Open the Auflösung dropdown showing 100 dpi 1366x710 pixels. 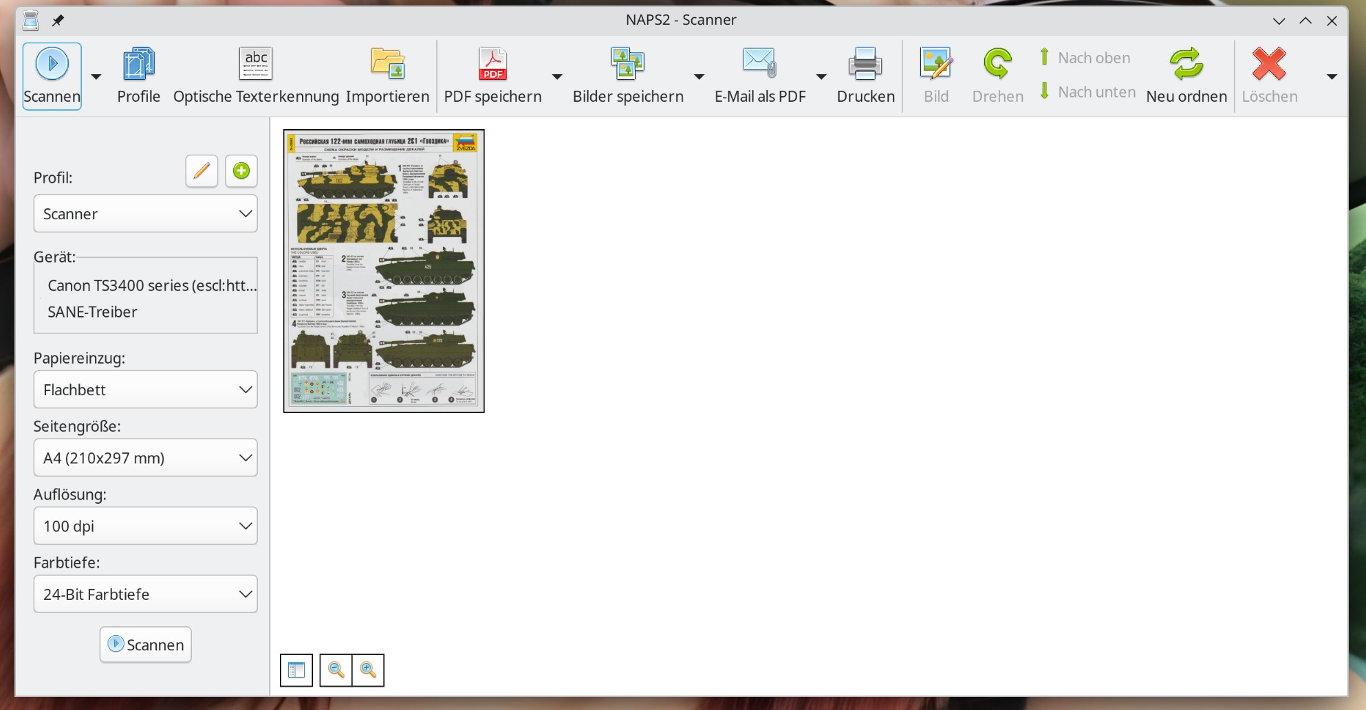point(146,526)
